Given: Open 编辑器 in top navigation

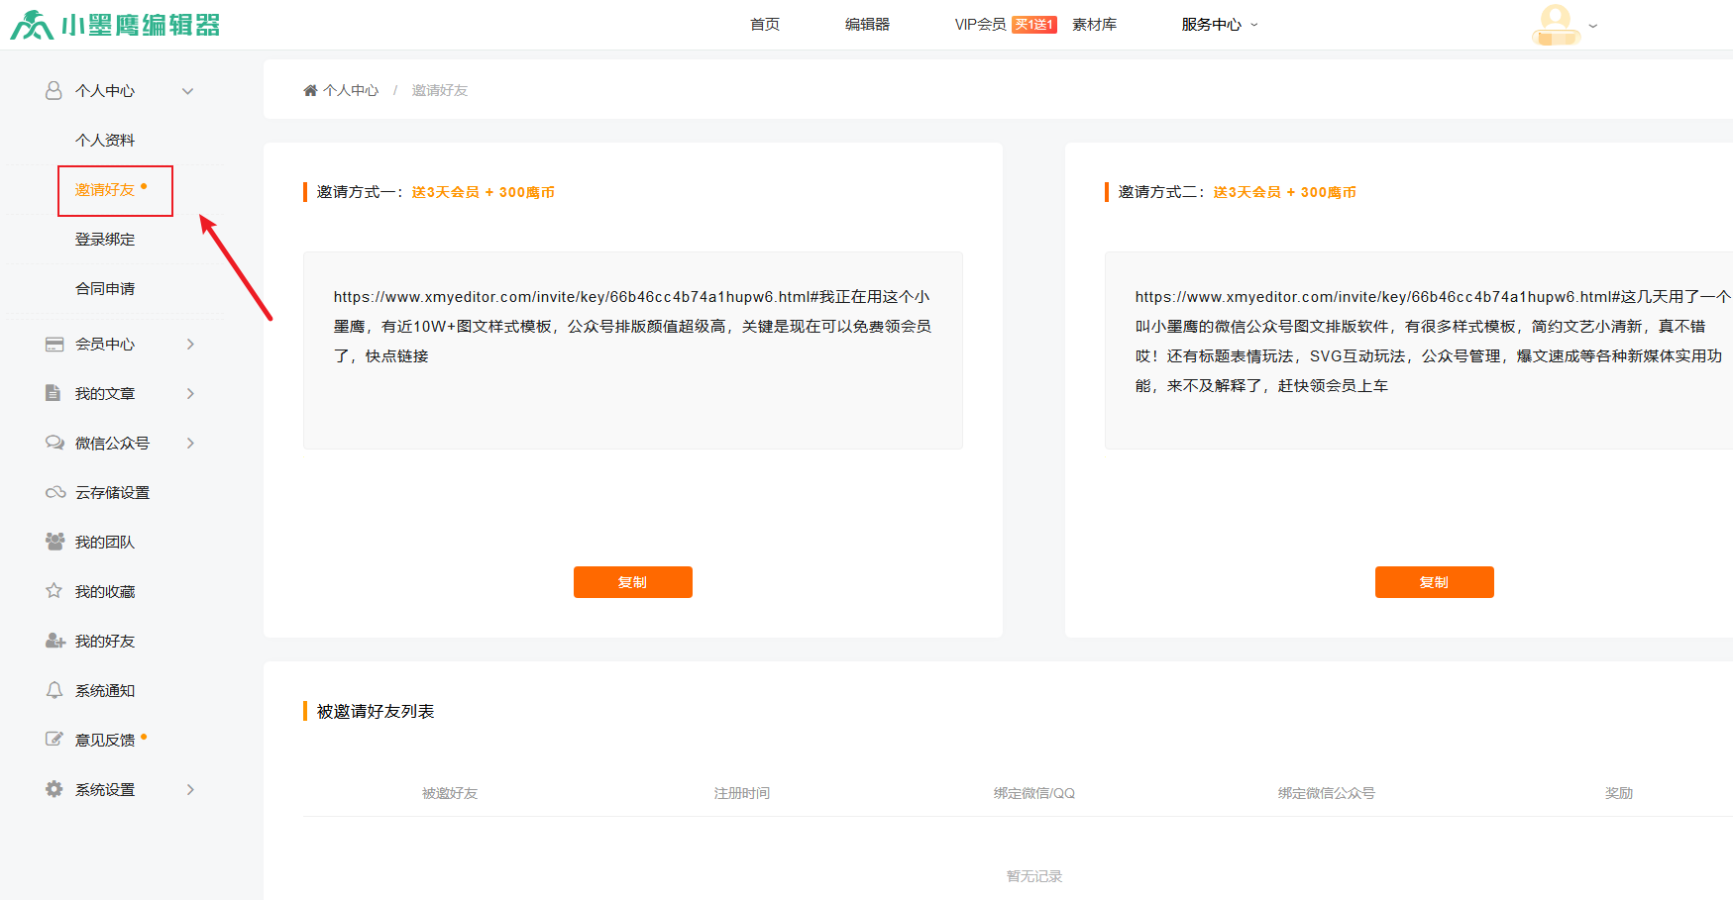Looking at the screenshot, I should 867,25.
